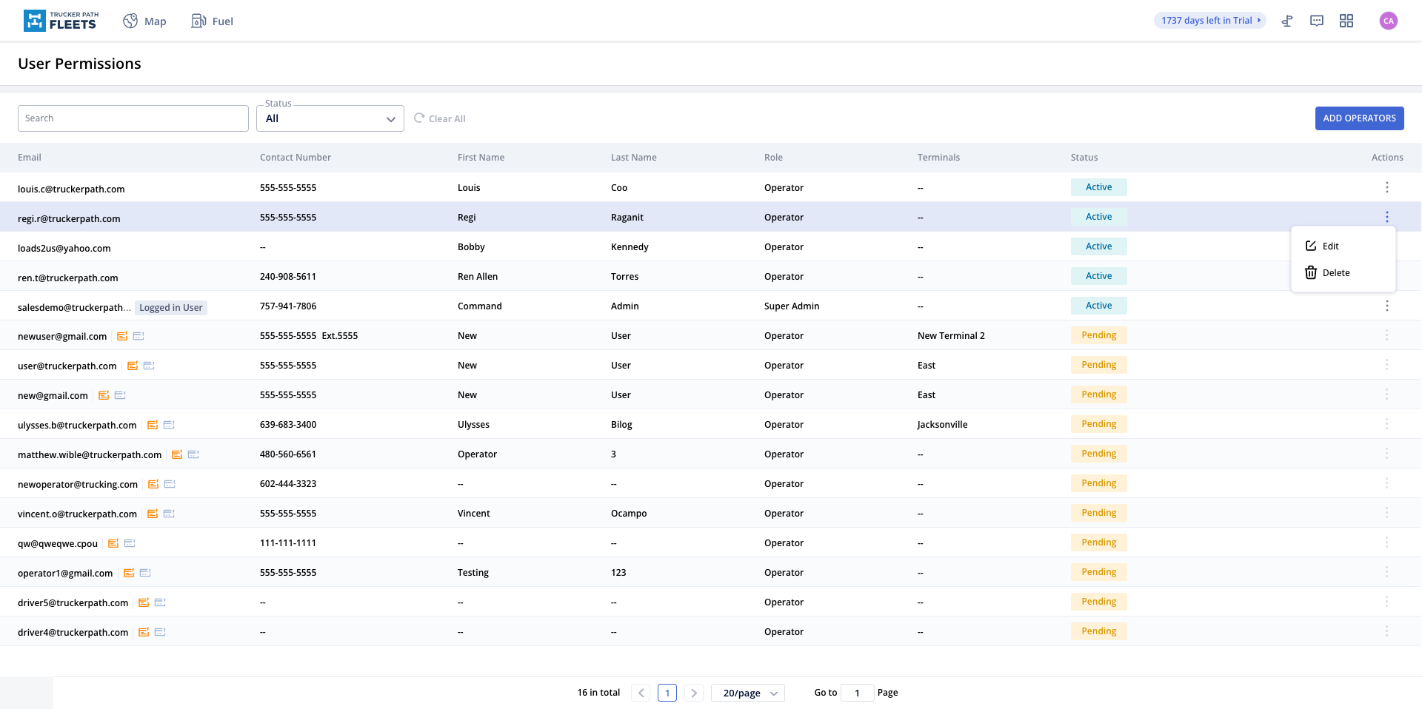
Task: Click the Trucker Path Fleets logo
Action: tap(61, 21)
